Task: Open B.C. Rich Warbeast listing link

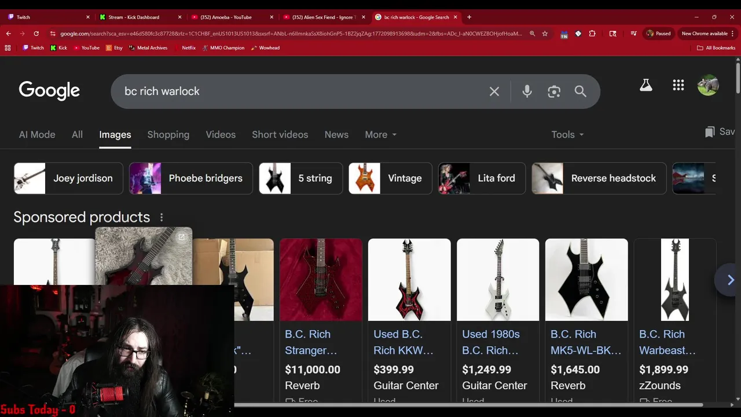Action: (x=667, y=342)
